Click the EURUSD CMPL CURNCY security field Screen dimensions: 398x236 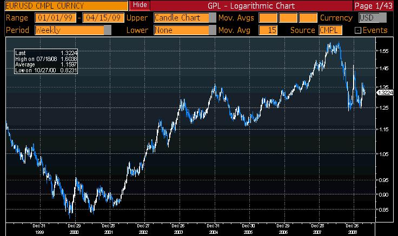(64, 5)
